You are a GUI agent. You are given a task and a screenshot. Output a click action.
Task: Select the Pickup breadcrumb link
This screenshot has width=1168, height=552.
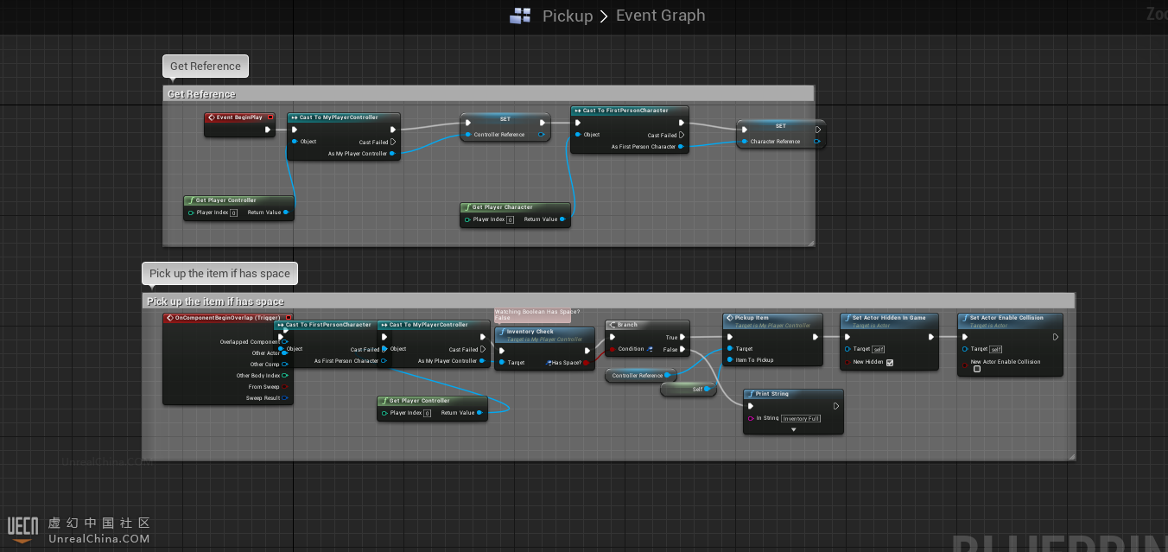click(x=568, y=16)
